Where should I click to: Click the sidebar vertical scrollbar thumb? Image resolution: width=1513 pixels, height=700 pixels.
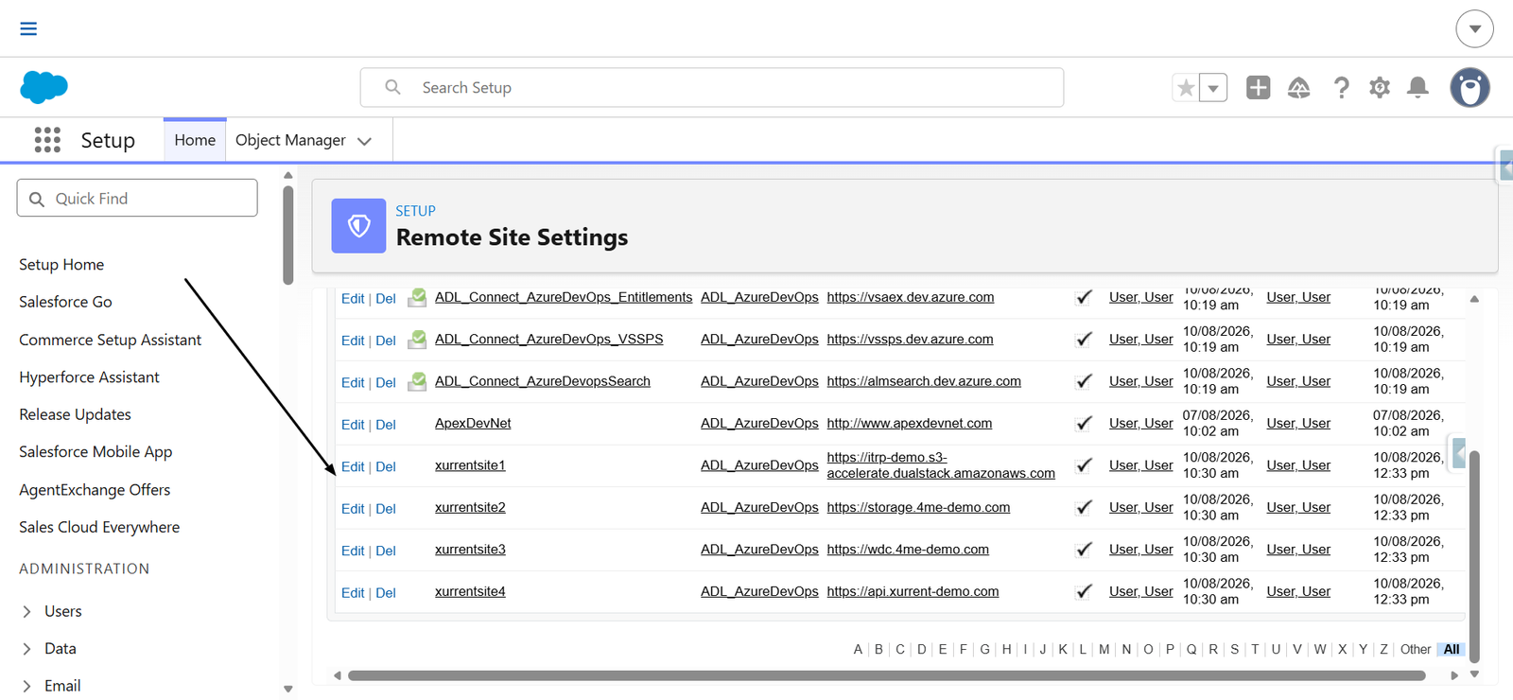(288, 235)
